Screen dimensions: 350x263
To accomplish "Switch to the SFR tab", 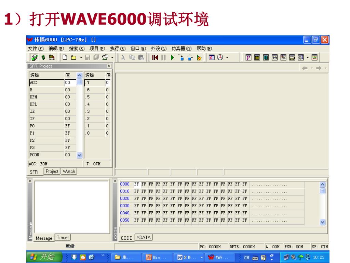I will pyautogui.click(x=34, y=172).
